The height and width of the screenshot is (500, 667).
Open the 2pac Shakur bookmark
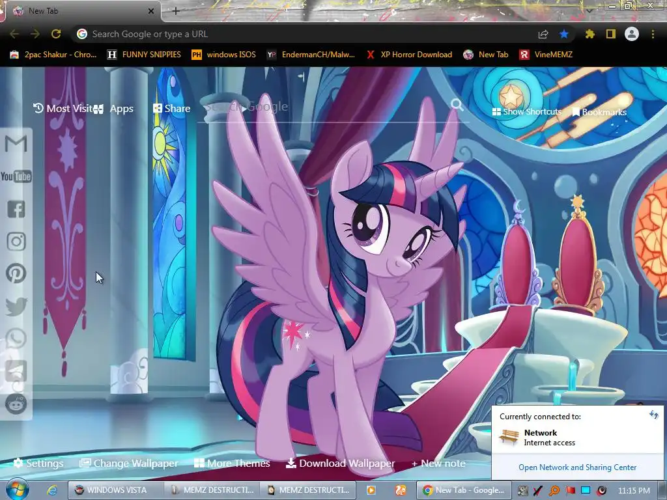click(53, 55)
